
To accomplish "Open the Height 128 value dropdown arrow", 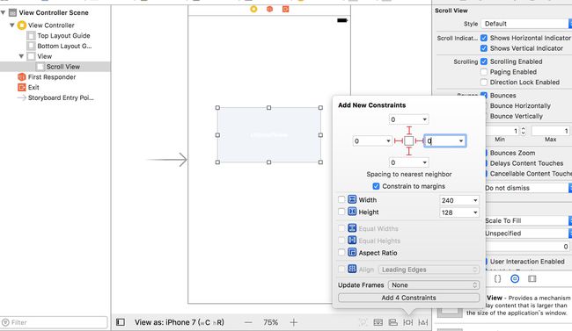I will (475, 212).
